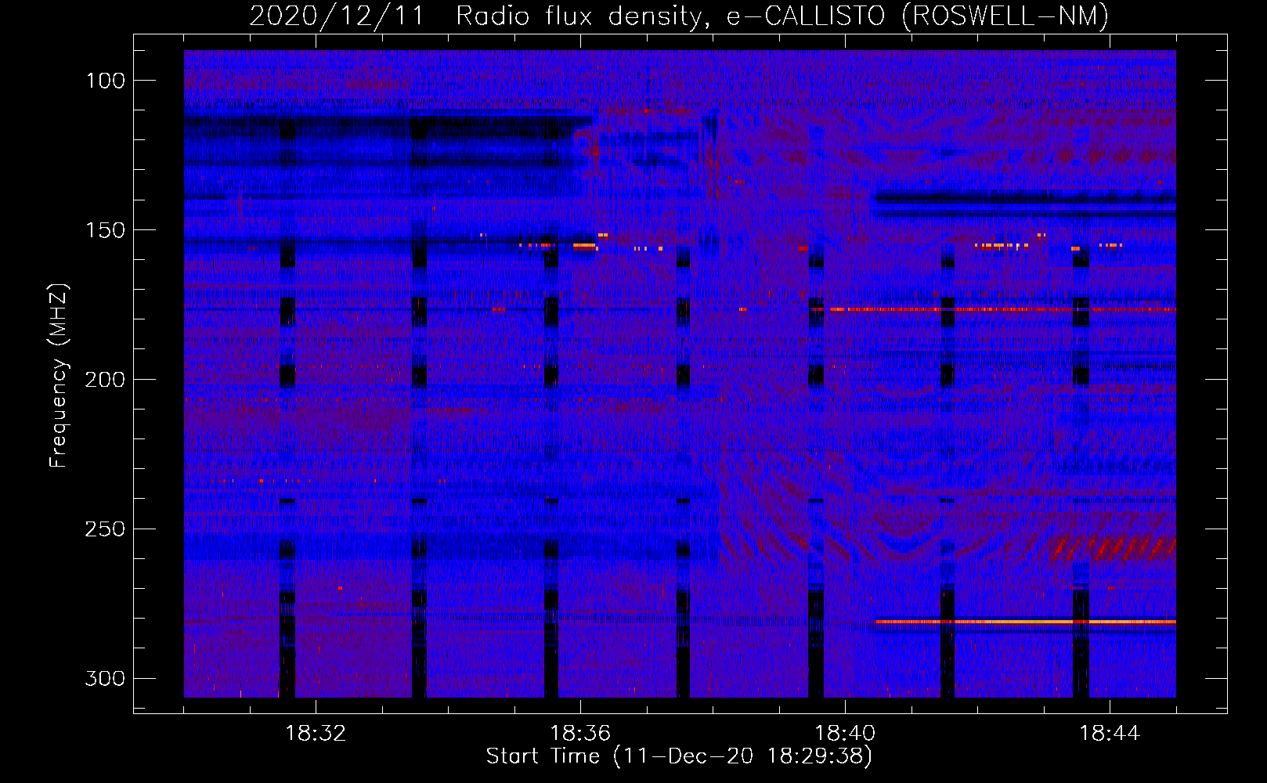
Task: Click the 250 frequency tick label
Action: click(x=105, y=529)
